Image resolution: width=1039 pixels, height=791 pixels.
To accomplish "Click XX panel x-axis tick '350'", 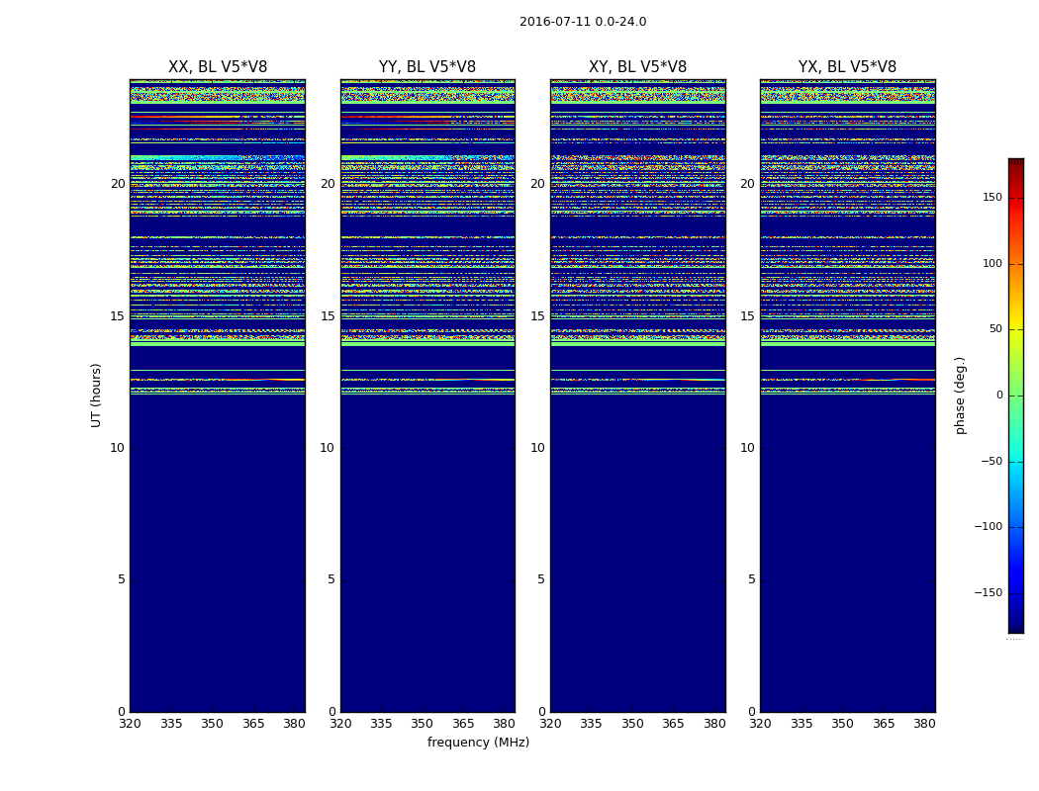I will (x=212, y=724).
